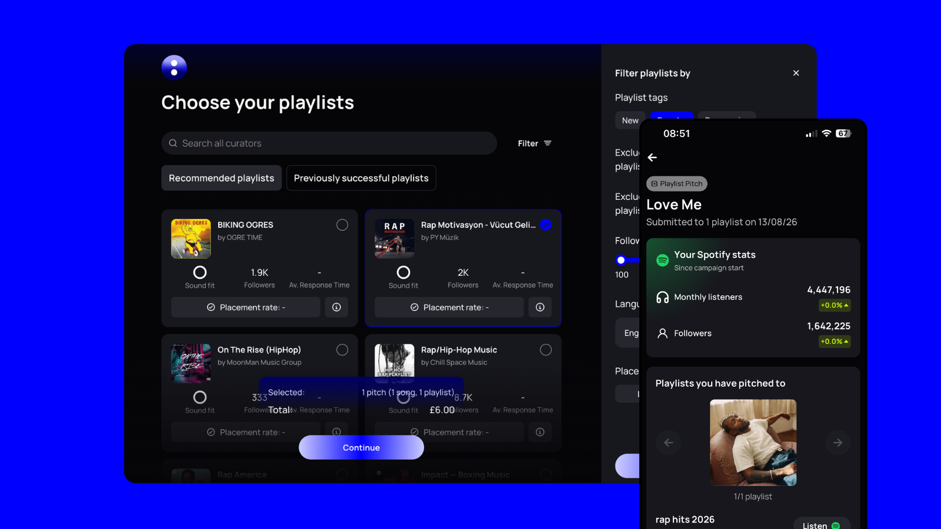
Task: Select the New playlist tag
Action: (630, 120)
